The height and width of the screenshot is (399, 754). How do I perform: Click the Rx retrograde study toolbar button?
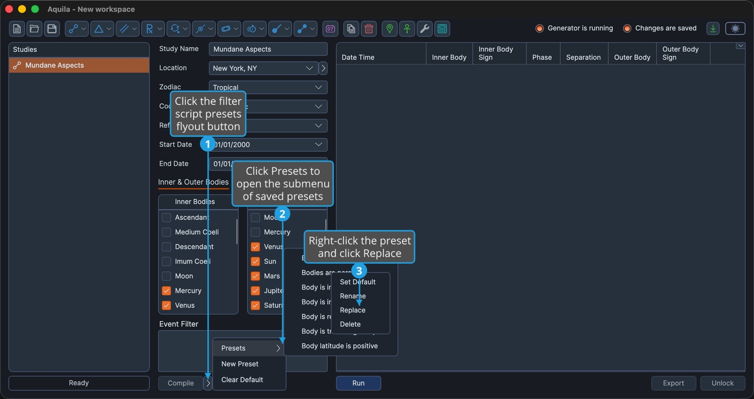(x=152, y=29)
